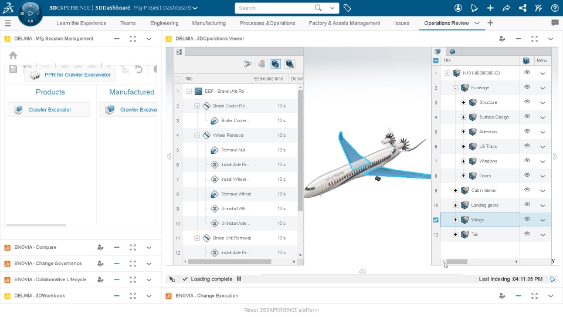Click the selection arrow icon in status bar
The image size is (563, 317).
(x=172, y=279)
